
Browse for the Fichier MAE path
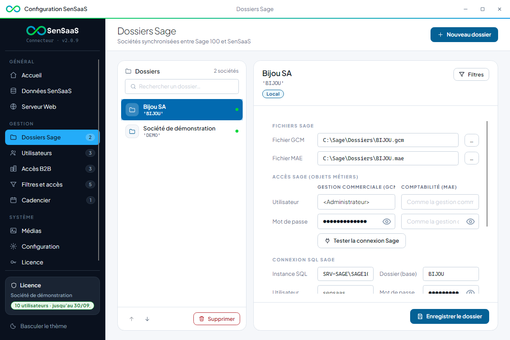(x=472, y=159)
